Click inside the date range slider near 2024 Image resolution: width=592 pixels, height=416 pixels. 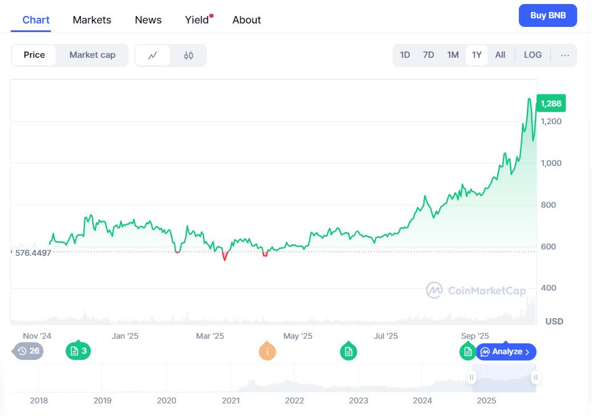pyautogui.click(x=423, y=378)
